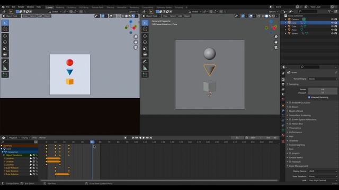
Task: Open the Window menu
Action: [x=30, y=7]
